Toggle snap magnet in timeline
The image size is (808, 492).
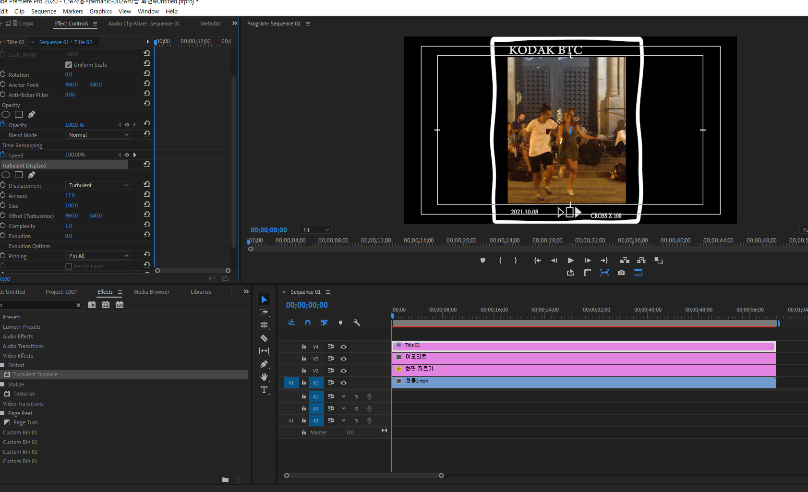pyautogui.click(x=308, y=323)
